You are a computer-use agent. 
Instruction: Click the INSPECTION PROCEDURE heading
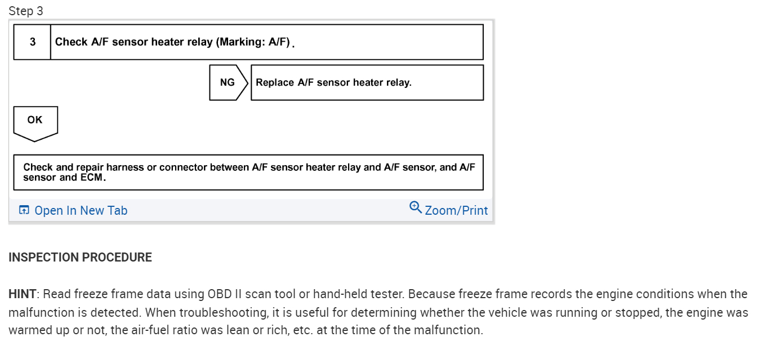[x=80, y=258]
